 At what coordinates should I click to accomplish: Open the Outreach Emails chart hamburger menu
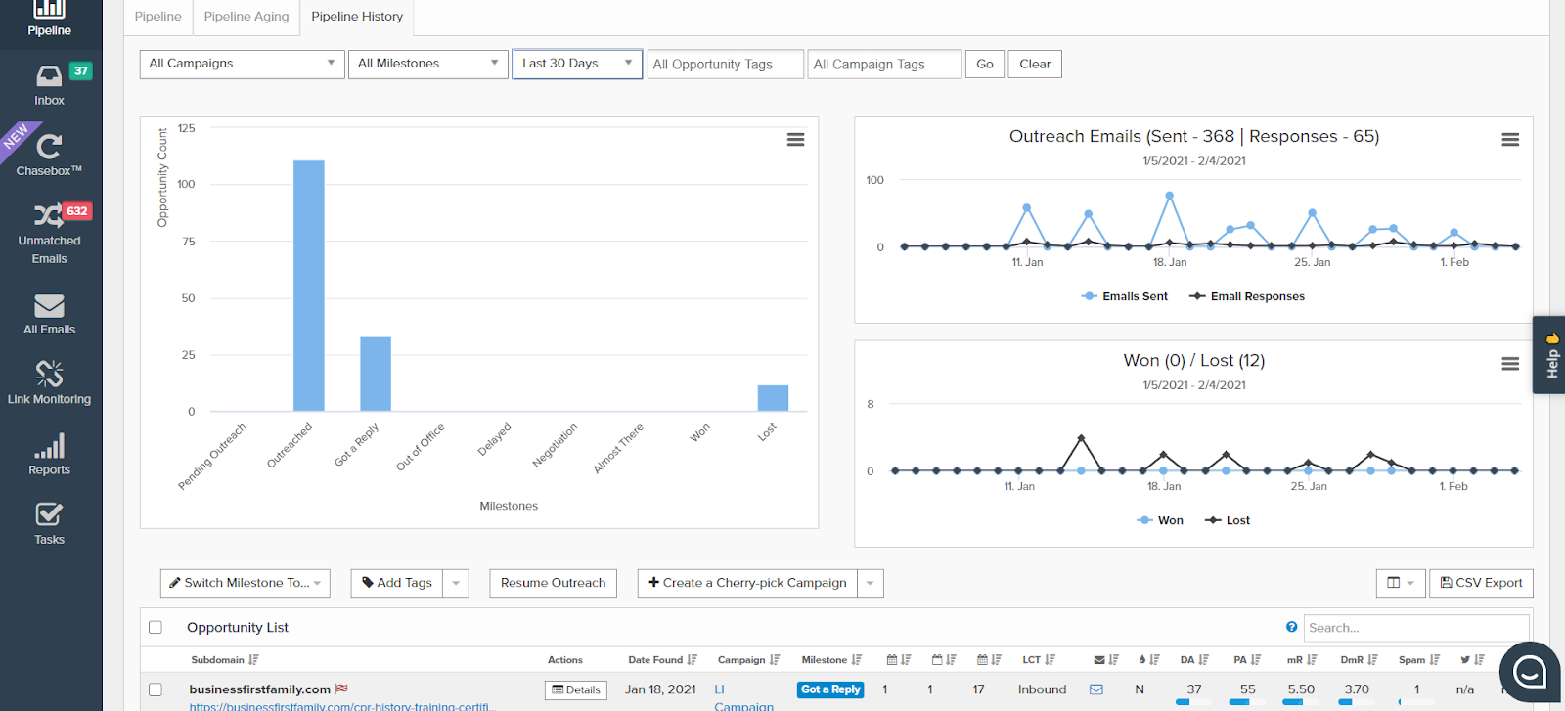(x=1510, y=140)
